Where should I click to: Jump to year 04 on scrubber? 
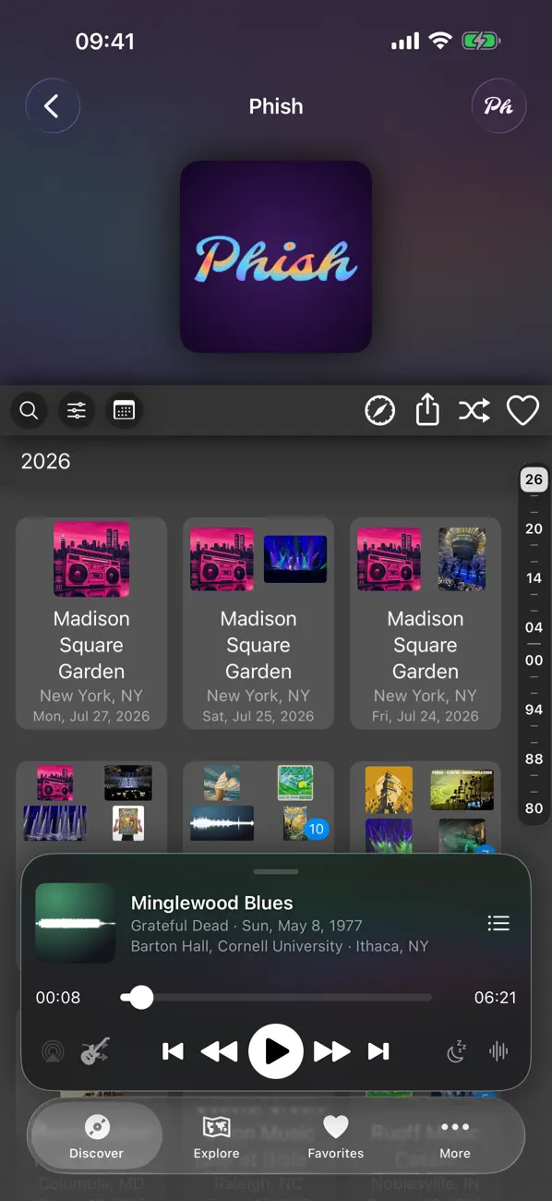pyautogui.click(x=534, y=627)
